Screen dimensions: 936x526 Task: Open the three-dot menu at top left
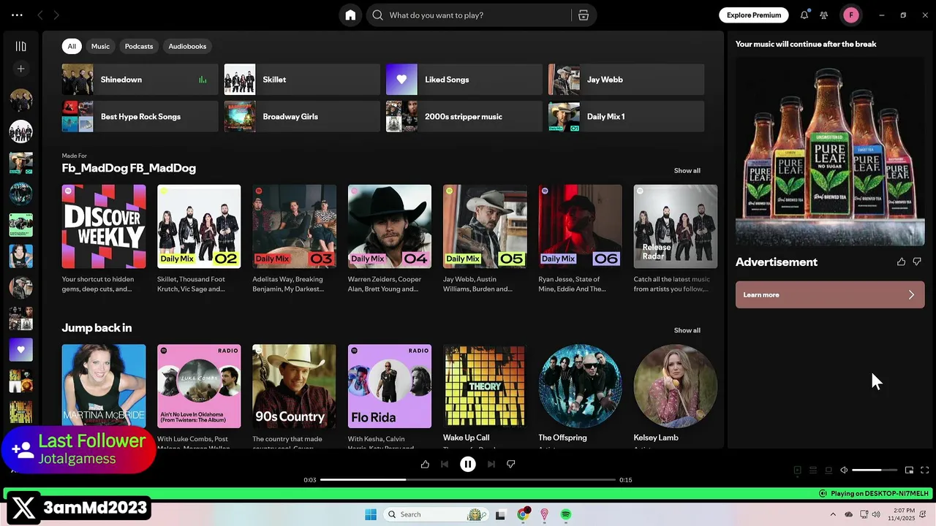(x=17, y=15)
